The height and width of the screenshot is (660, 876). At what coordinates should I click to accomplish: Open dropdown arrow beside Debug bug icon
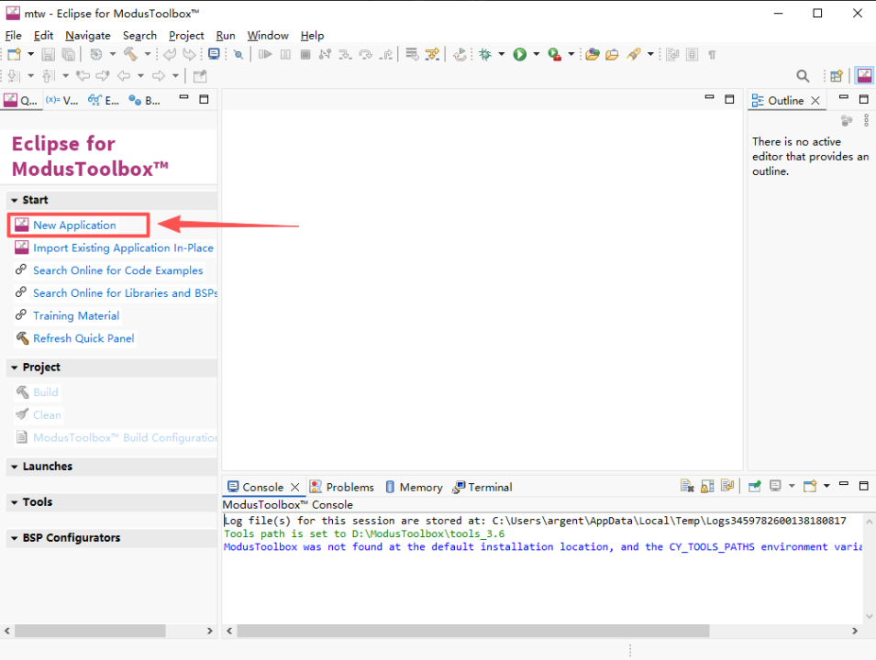[501, 54]
